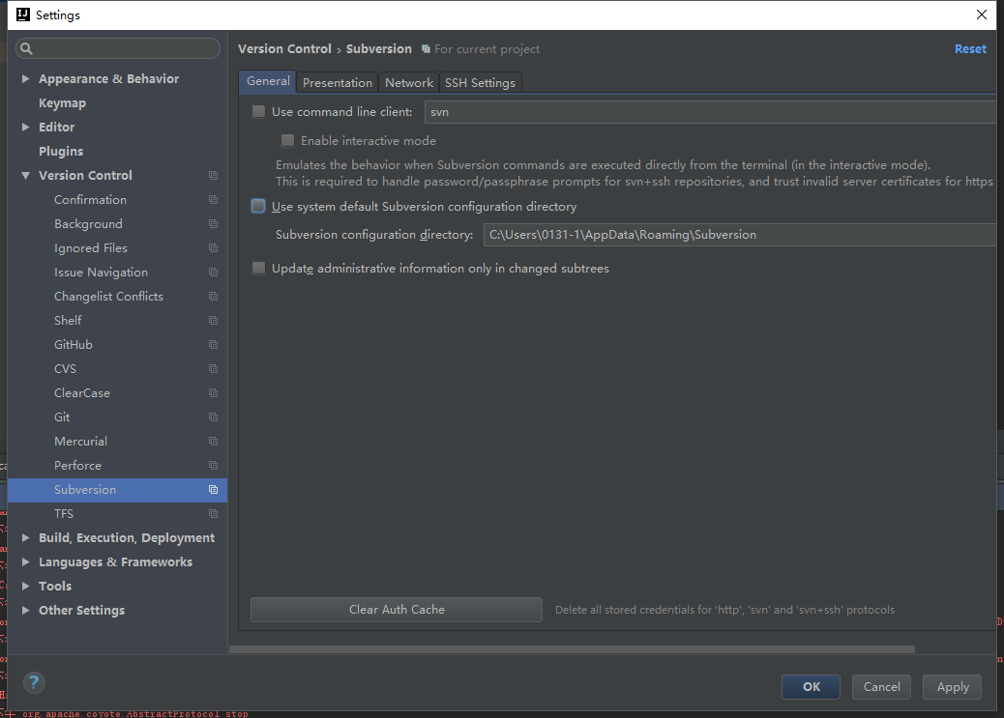This screenshot has height=718, width=1004.
Task: Click the project-level icon beside Perforce
Action: pyautogui.click(x=213, y=465)
